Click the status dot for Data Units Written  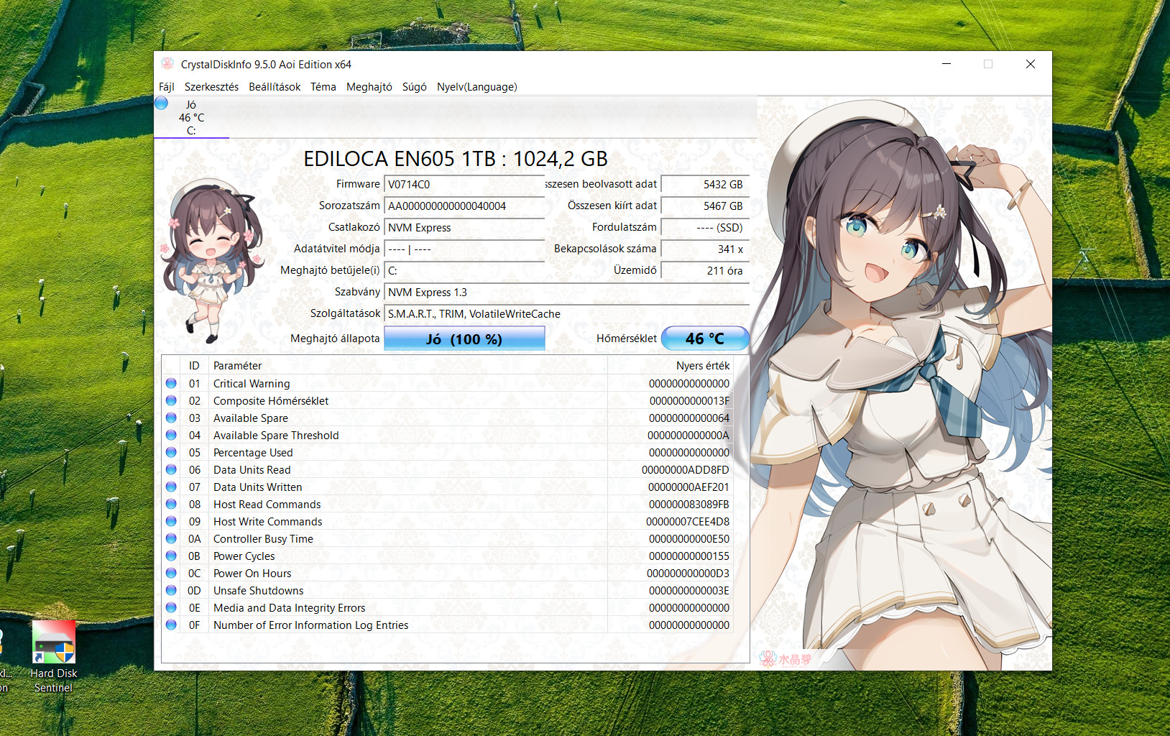pyautogui.click(x=171, y=487)
